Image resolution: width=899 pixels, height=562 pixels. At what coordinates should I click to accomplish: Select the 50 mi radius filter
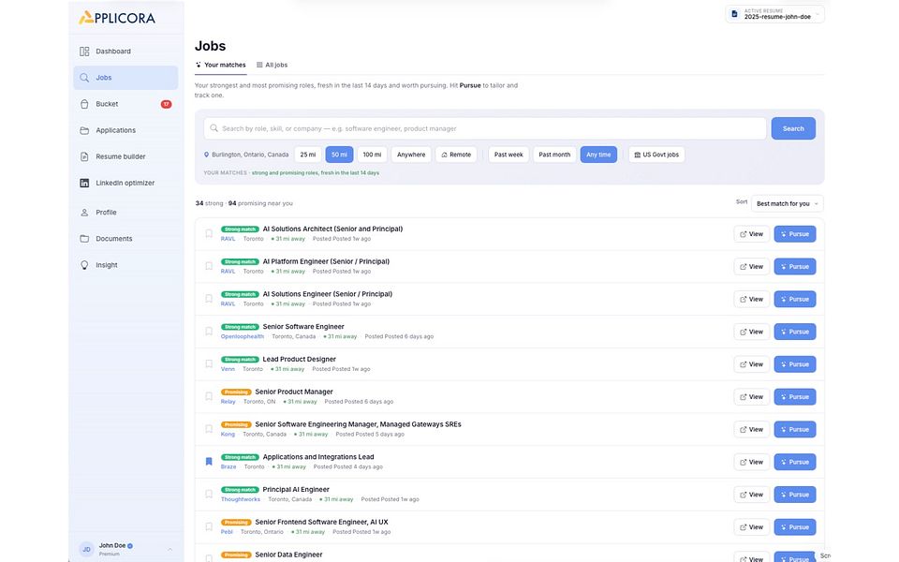(339, 155)
